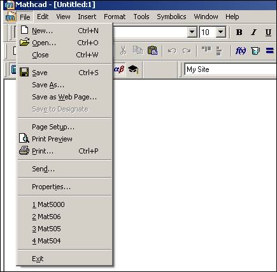Click the Cut scissors icon

(123, 51)
